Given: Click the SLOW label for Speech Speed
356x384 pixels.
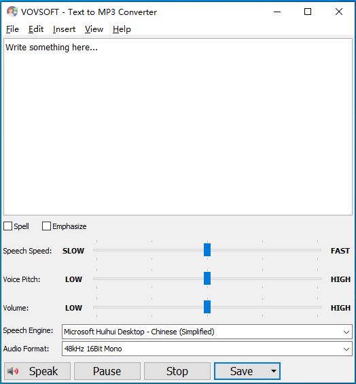Looking at the screenshot, I should point(73,251).
